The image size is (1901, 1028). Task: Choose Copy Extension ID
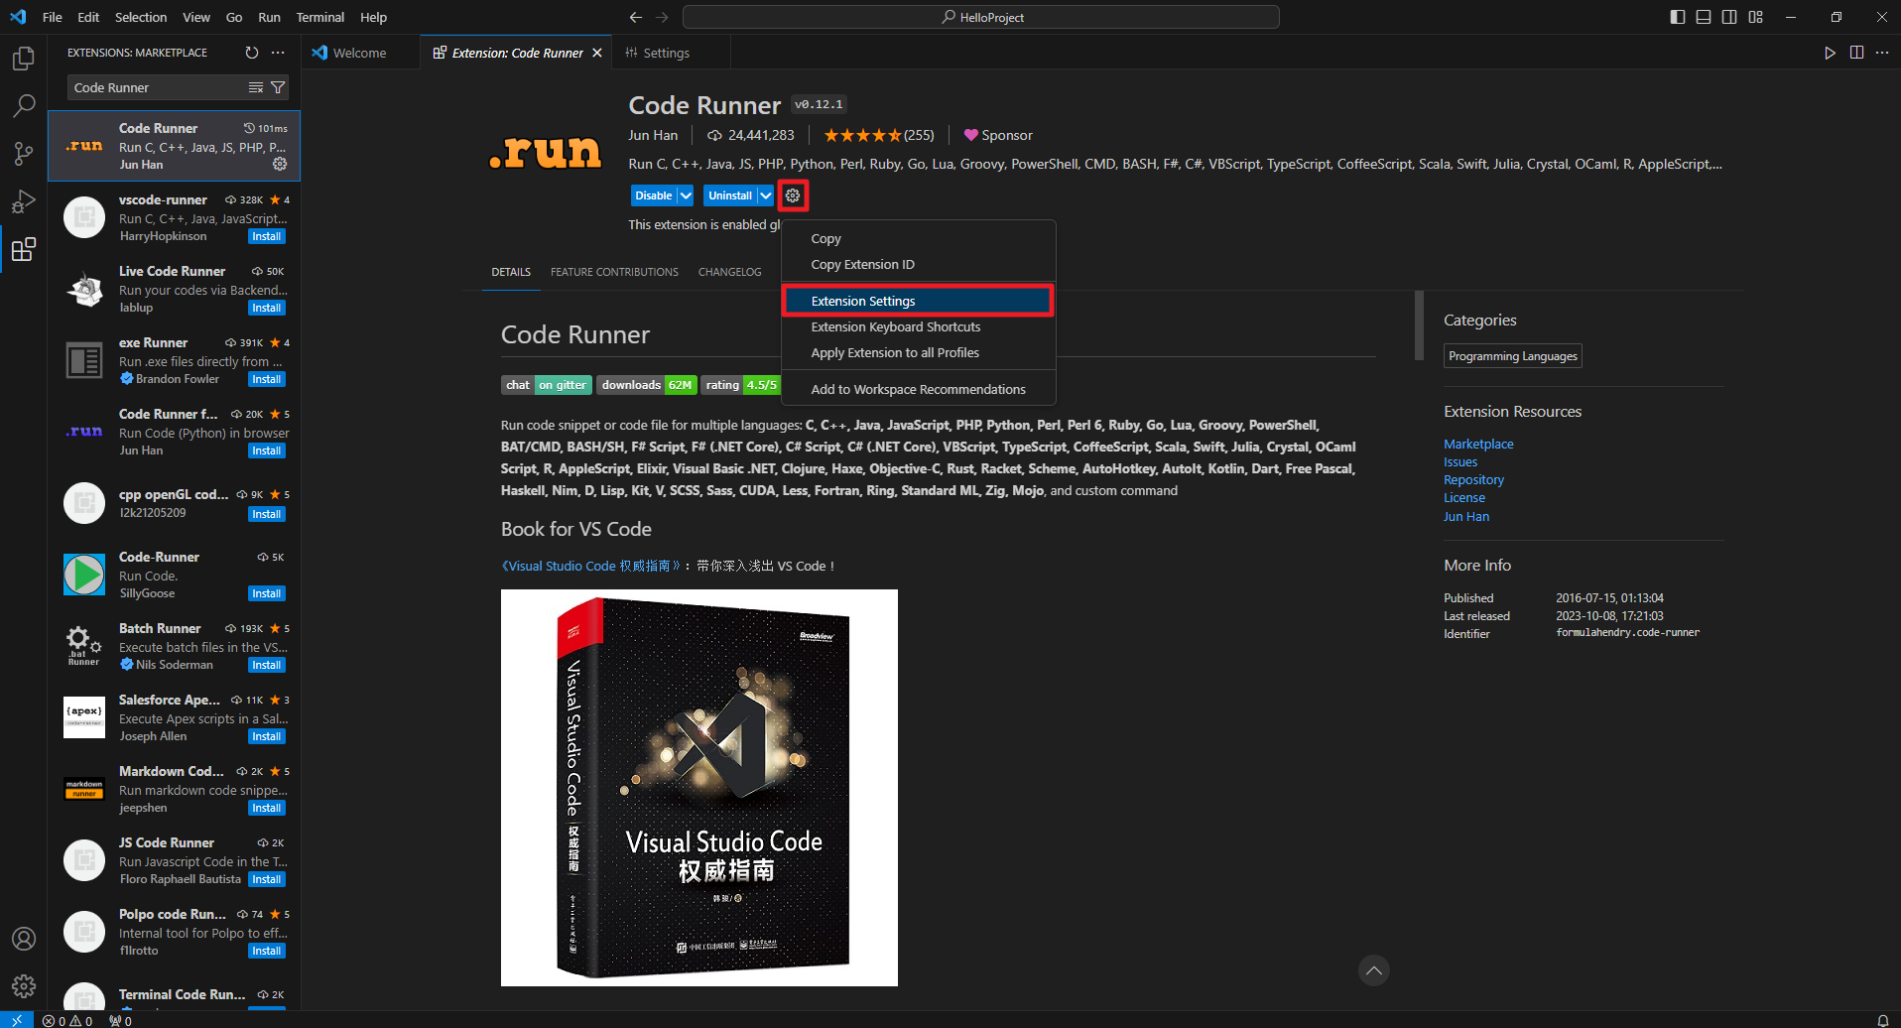(919, 264)
